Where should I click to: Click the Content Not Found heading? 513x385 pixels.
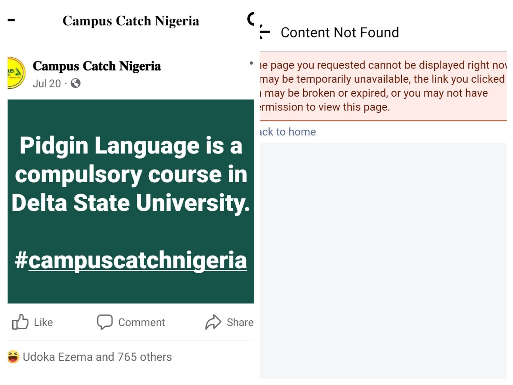(x=340, y=32)
